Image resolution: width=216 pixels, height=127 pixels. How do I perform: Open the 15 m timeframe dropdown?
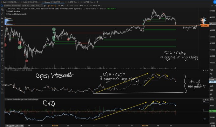click(25, 6)
